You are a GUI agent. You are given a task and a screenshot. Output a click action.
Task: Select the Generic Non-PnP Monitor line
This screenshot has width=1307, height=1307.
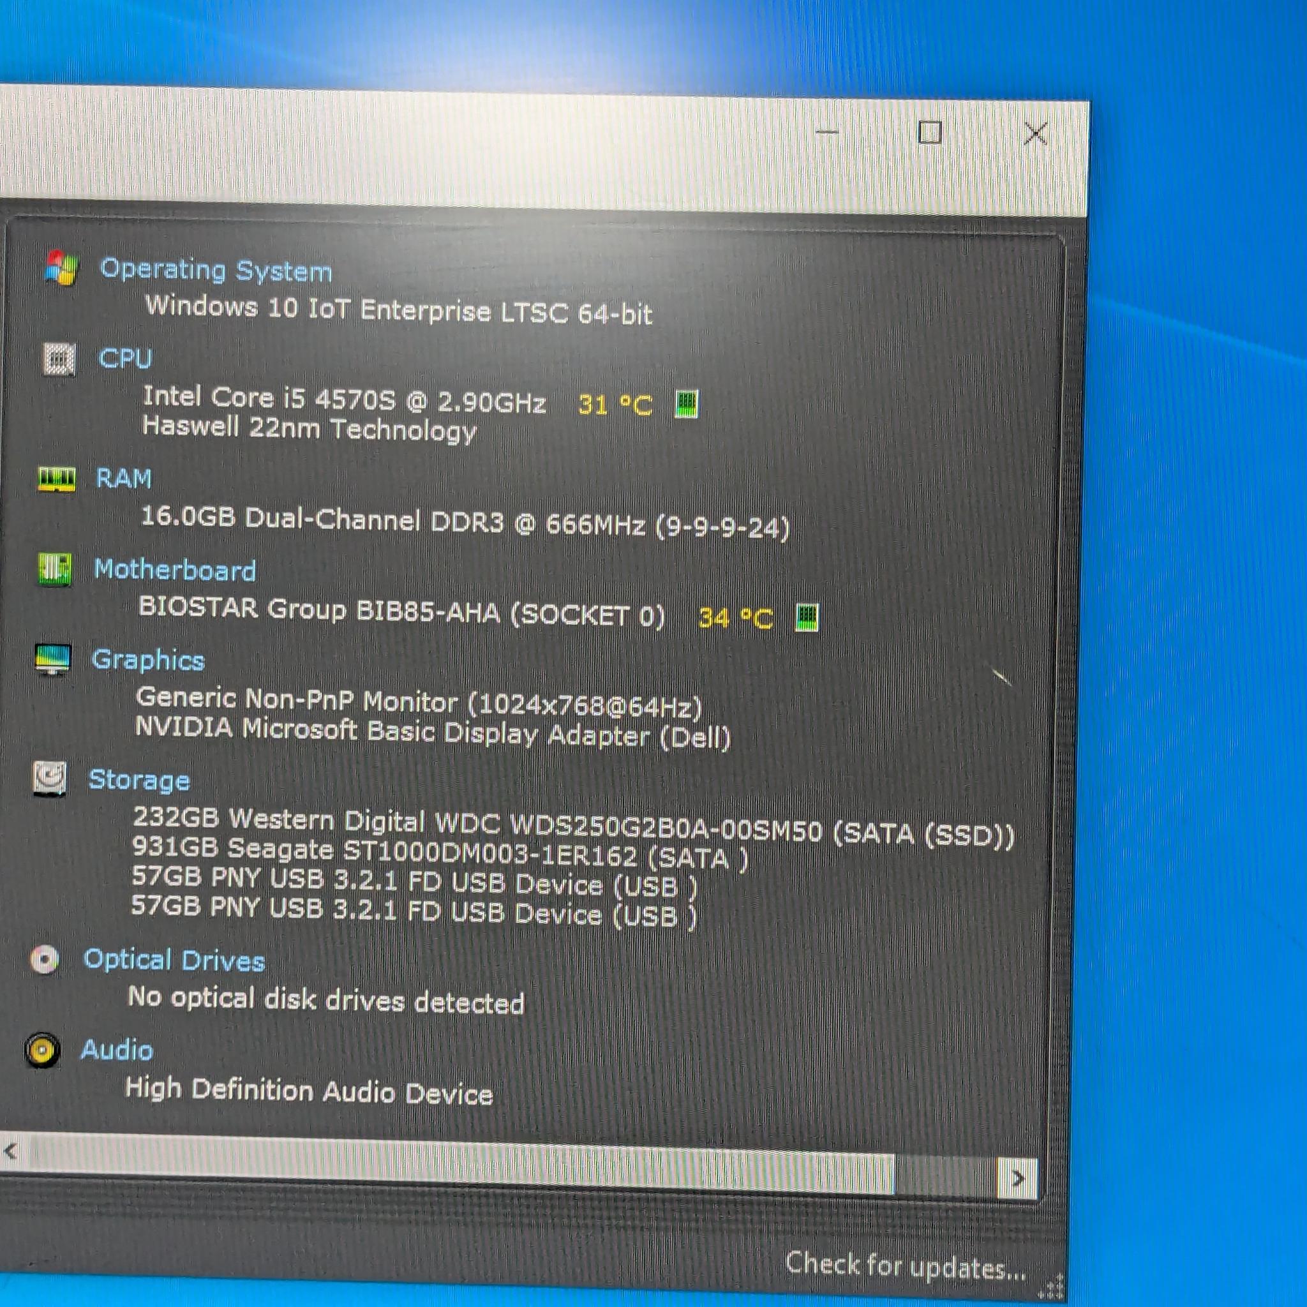coord(419,701)
